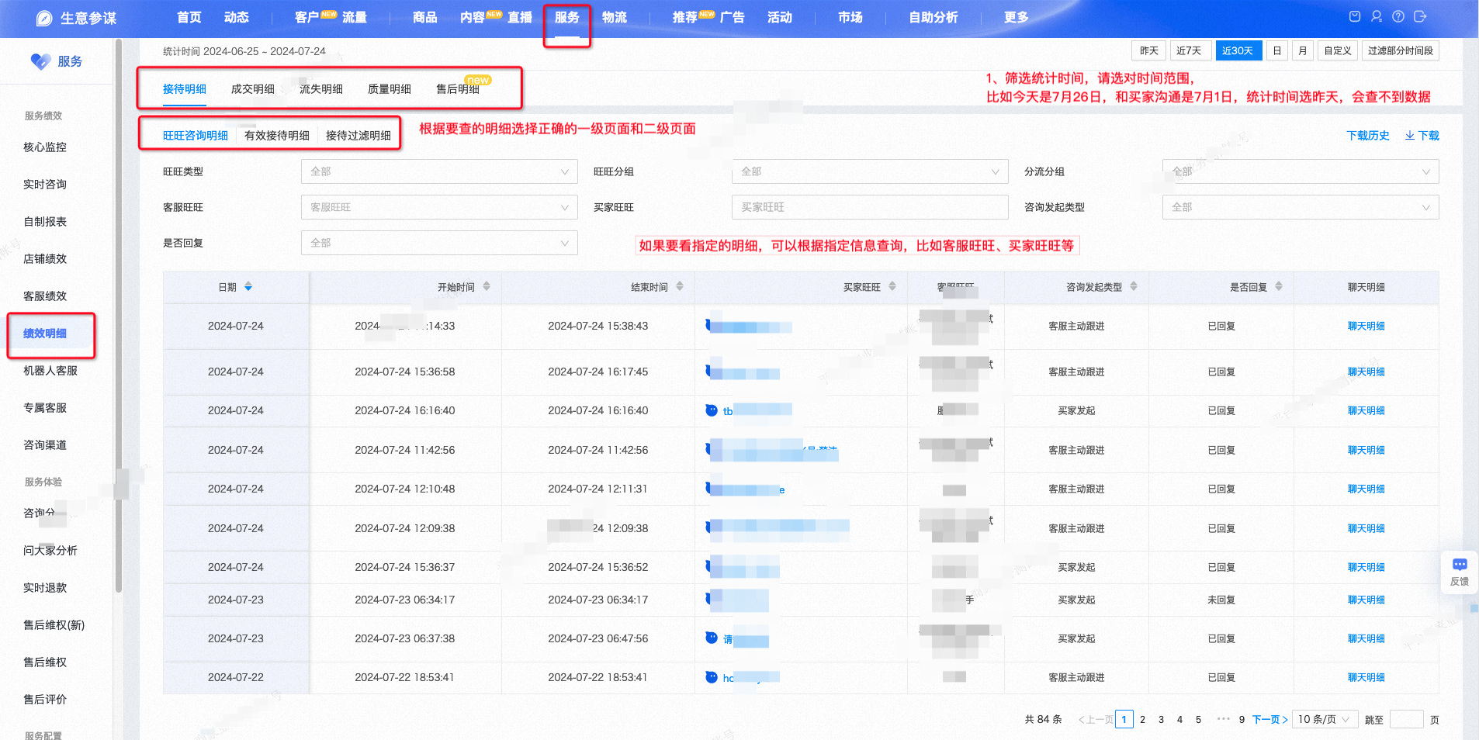
Task: Expand the 是否回复 filter dropdown
Action: click(439, 243)
